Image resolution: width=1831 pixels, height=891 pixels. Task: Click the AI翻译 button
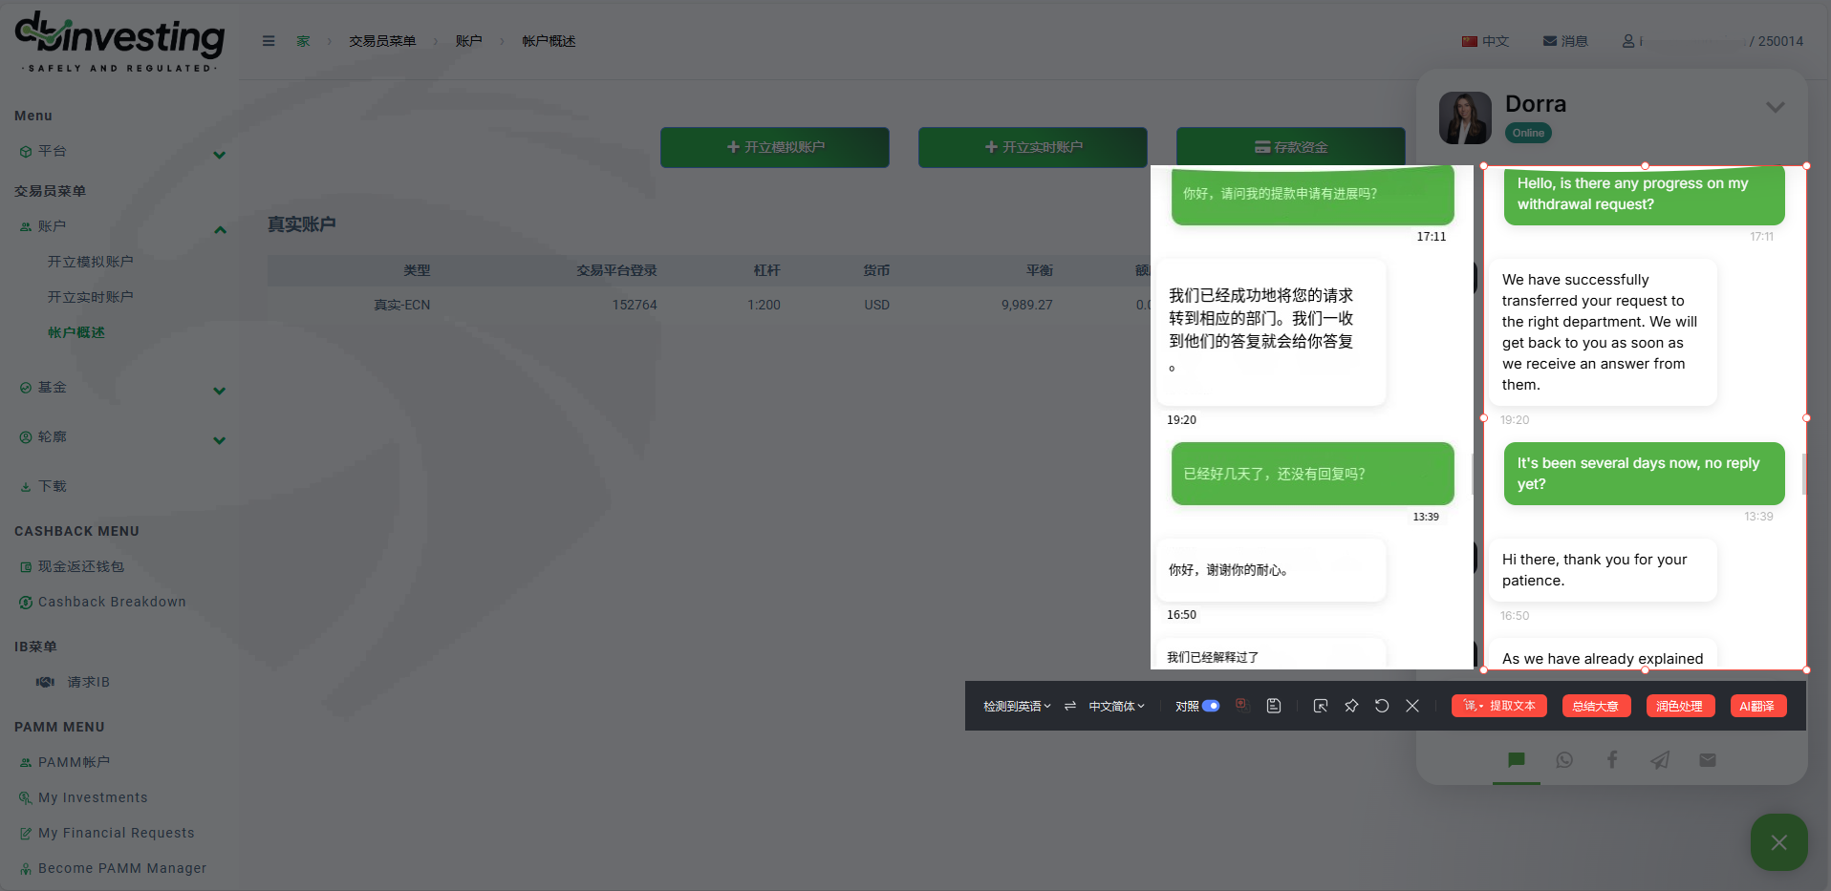(1757, 706)
